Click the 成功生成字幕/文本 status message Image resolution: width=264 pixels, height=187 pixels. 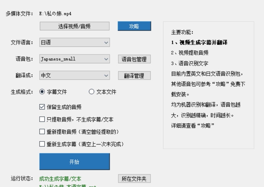pos(60,179)
